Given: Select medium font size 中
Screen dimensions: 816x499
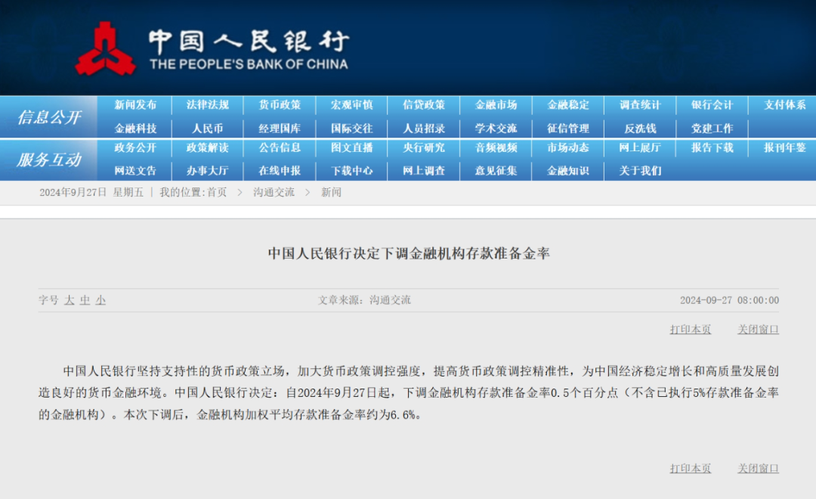Looking at the screenshot, I should tap(85, 300).
